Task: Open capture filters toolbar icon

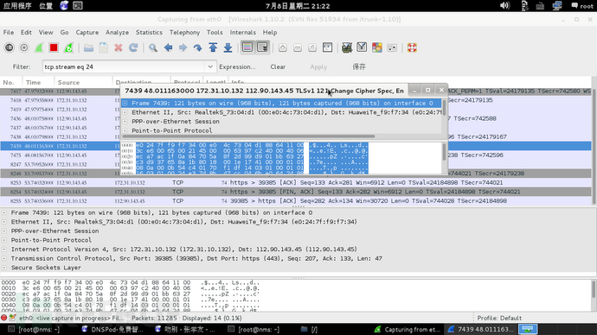Action: click(347, 47)
